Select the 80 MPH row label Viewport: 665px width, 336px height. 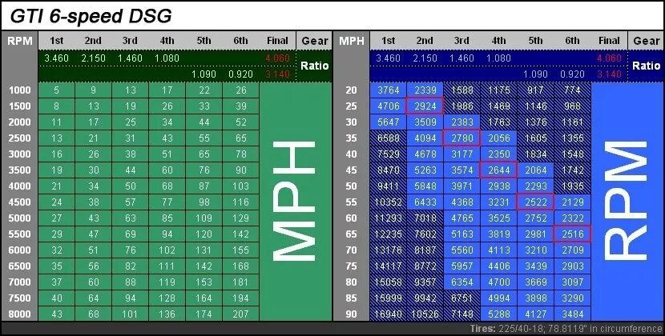point(351,282)
